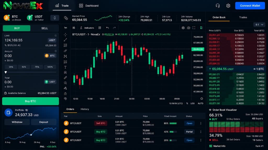Click the amount percentage slider handle
The image size is (268, 150).
click(6, 72)
